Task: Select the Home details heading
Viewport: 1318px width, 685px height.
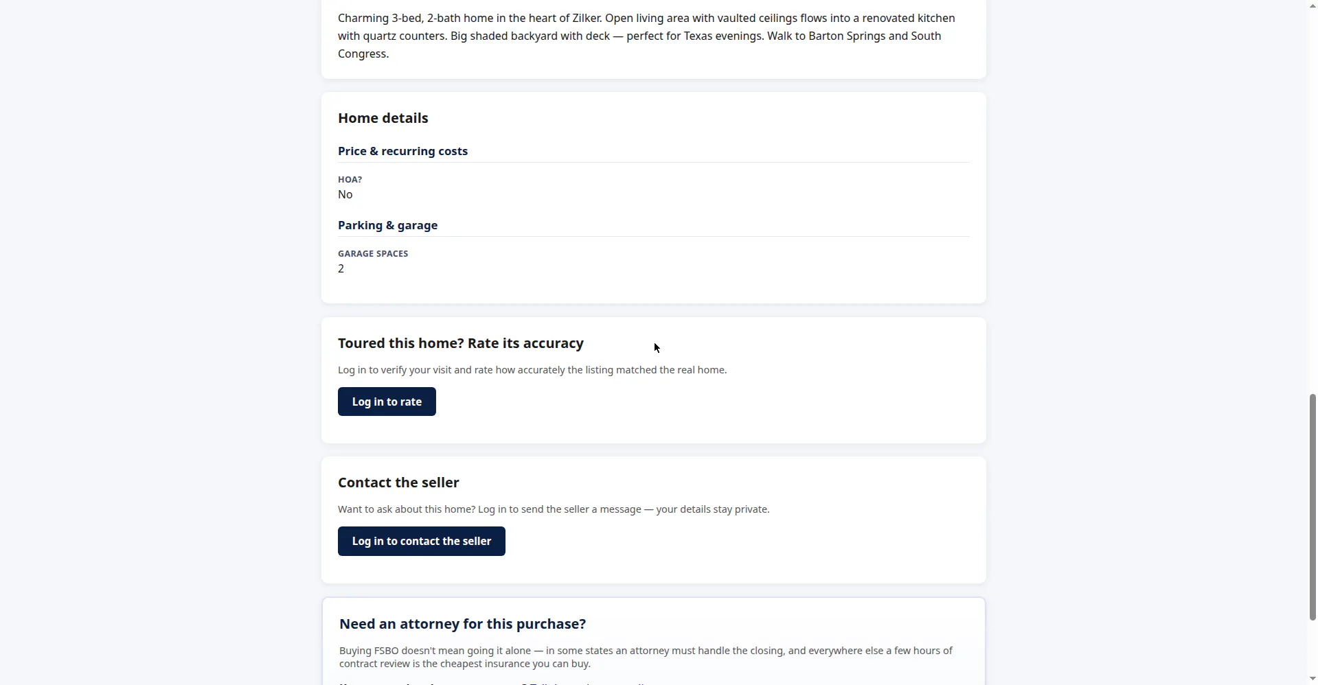Action: [383, 118]
